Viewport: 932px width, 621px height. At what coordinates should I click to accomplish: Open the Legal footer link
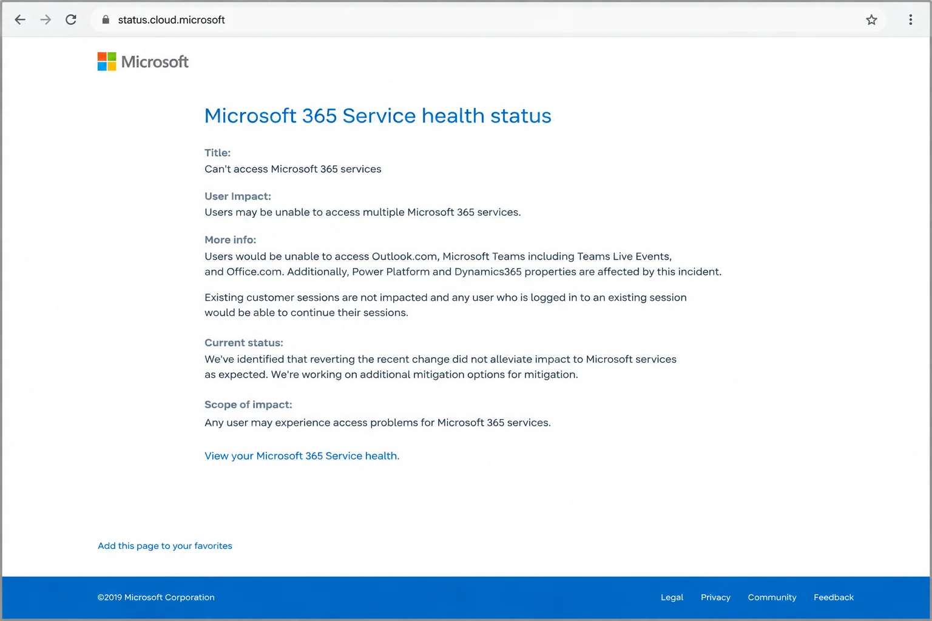coord(672,597)
